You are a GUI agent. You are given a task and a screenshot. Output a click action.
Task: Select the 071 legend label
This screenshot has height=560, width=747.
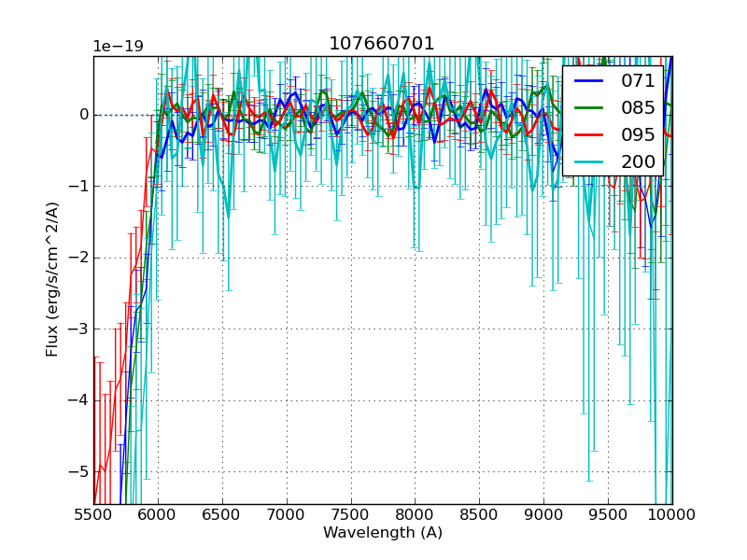point(638,81)
